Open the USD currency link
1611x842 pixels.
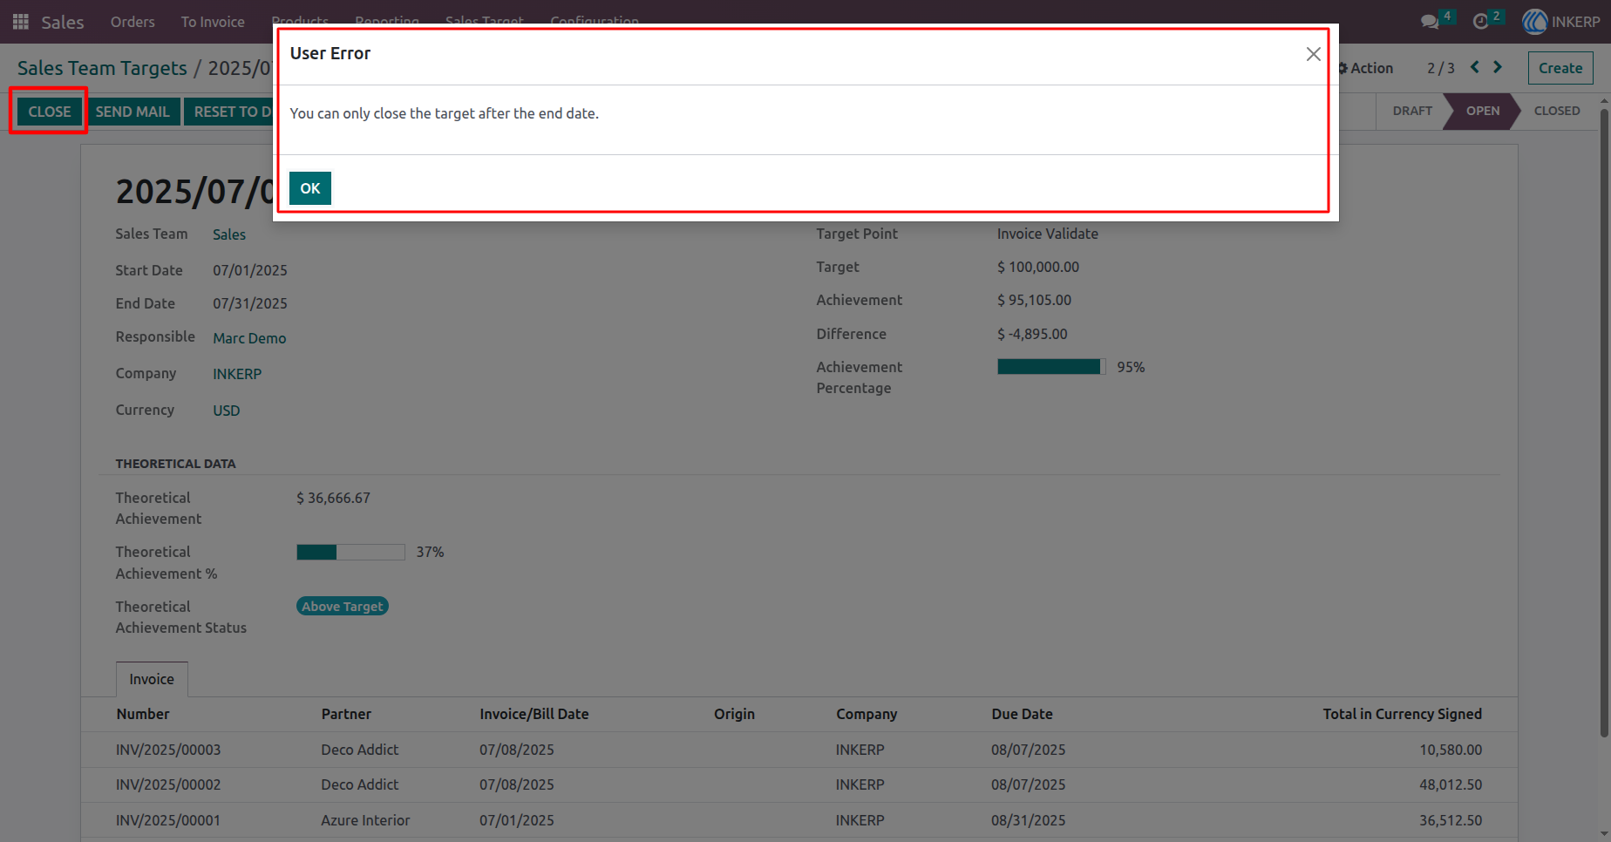(x=227, y=411)
